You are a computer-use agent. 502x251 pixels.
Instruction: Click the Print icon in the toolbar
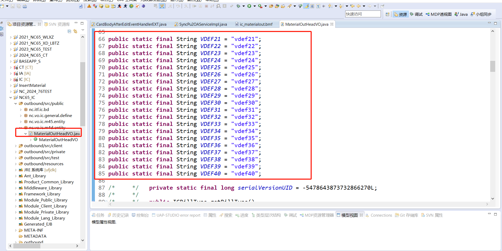(x=25, y=6)
